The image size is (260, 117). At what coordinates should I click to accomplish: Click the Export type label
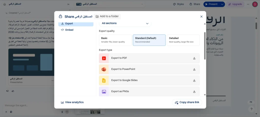[105, 50]
